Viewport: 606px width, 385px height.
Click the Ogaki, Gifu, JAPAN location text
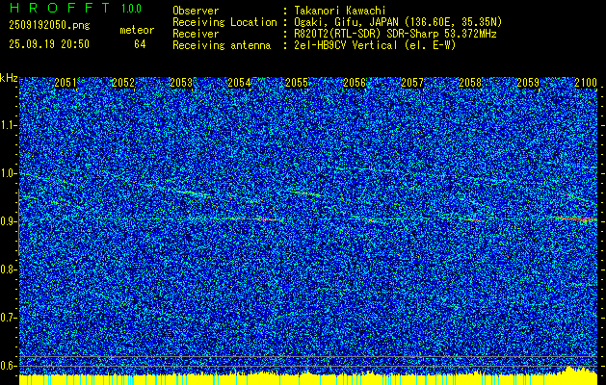pos(398,22)
